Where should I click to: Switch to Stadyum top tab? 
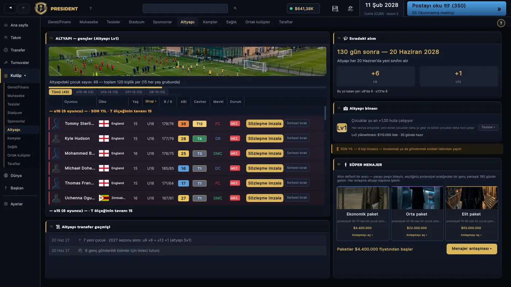(x=137, y=22)
